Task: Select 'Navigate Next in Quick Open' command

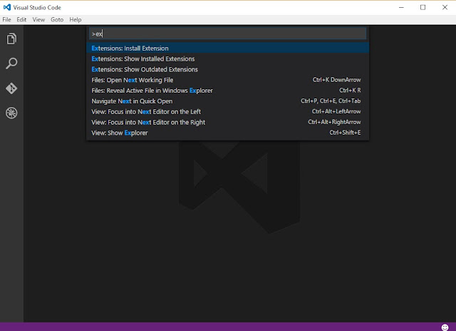Action: [x=228, y=101]
